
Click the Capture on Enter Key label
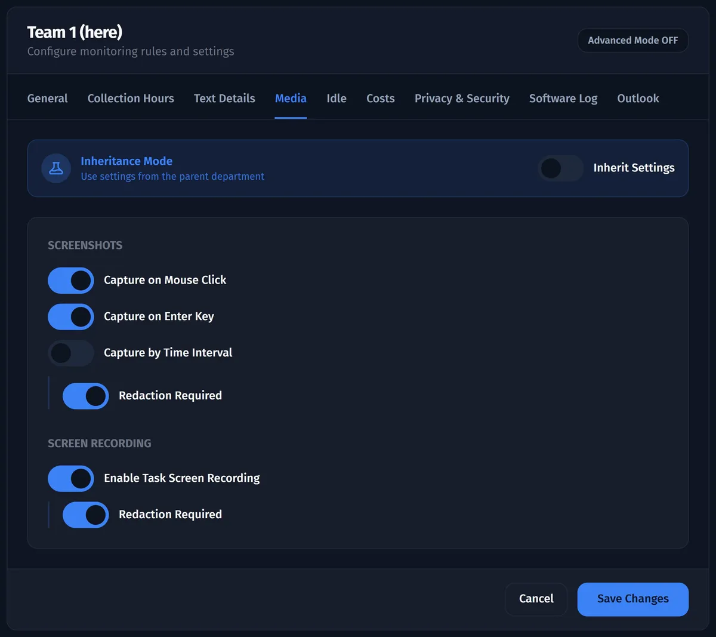[159, 316]
